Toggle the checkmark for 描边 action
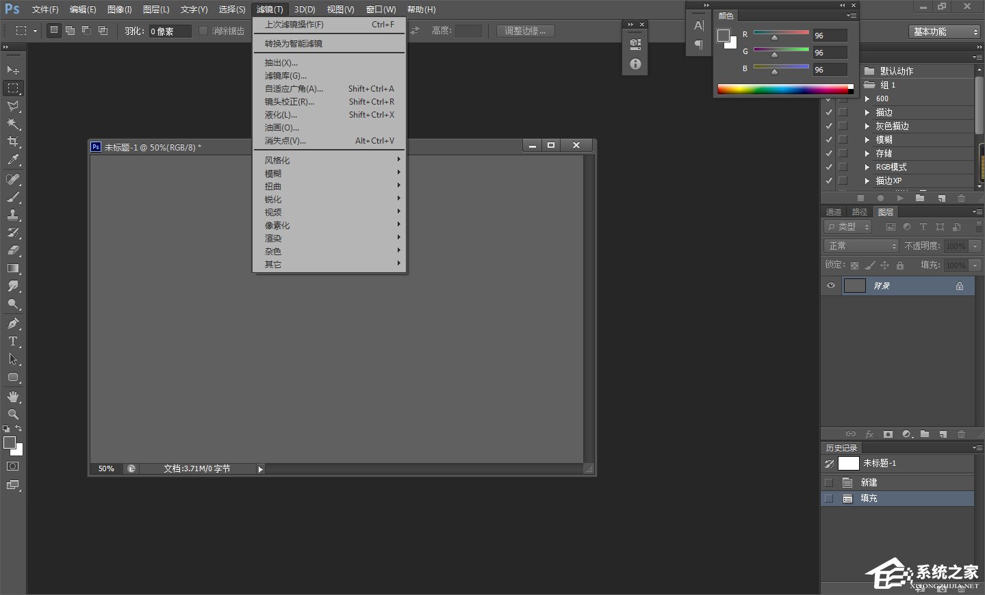This screenshot has width=985, height=595. [828, 112]
